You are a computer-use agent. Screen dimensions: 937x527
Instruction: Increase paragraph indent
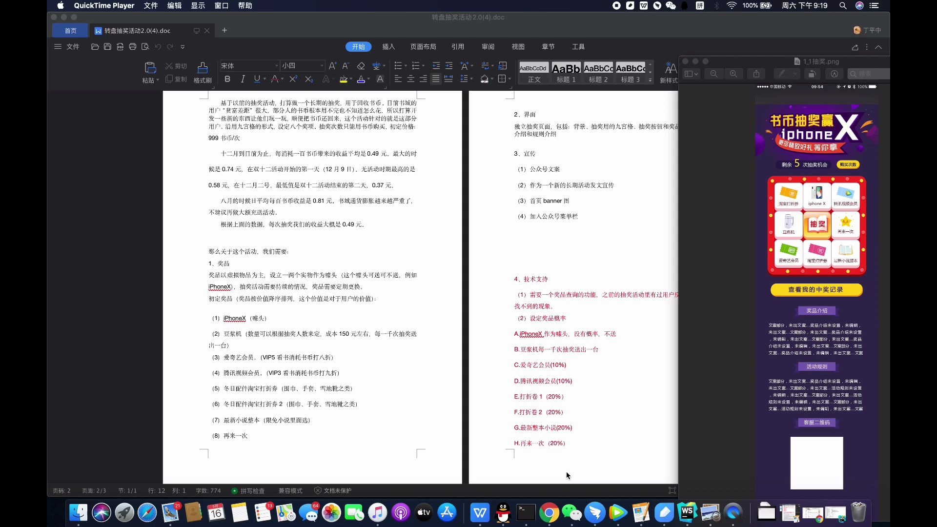click(x=449, y=66)
